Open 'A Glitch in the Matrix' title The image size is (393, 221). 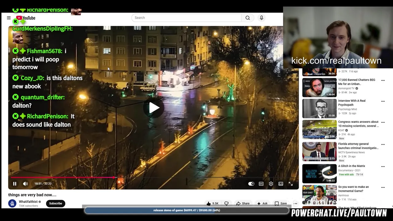pyautogui.click(x=352, y=166)
